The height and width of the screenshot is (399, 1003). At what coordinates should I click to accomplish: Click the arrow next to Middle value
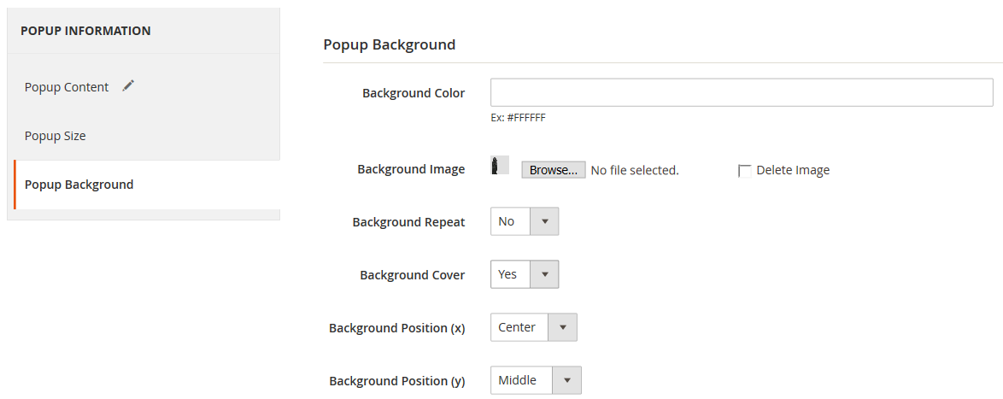[567, 380]
